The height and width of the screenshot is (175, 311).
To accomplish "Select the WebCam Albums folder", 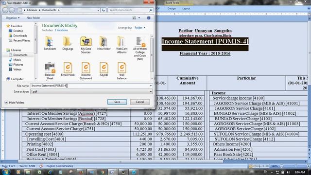I will pyautogui.click(x=121, y=45).
